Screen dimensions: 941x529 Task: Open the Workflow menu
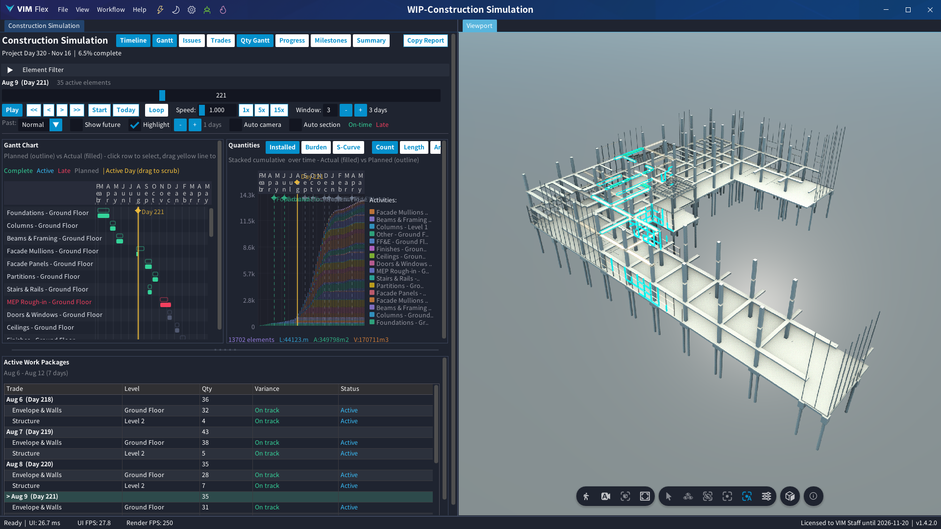click(x=111, y=10)
